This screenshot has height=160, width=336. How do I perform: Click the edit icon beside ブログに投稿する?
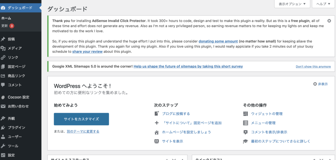pyautogui.click(x=157, y=114)
